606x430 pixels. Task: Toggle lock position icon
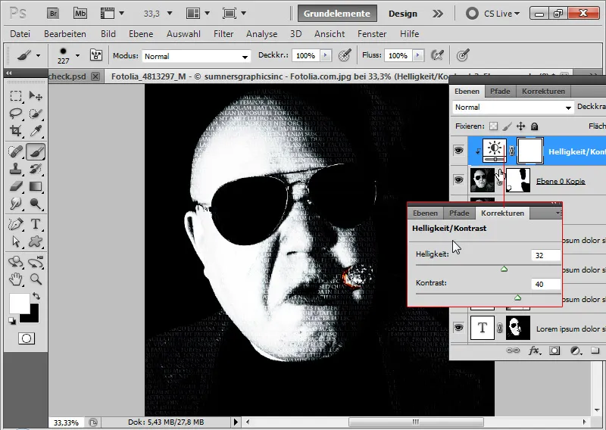point(520,126)
